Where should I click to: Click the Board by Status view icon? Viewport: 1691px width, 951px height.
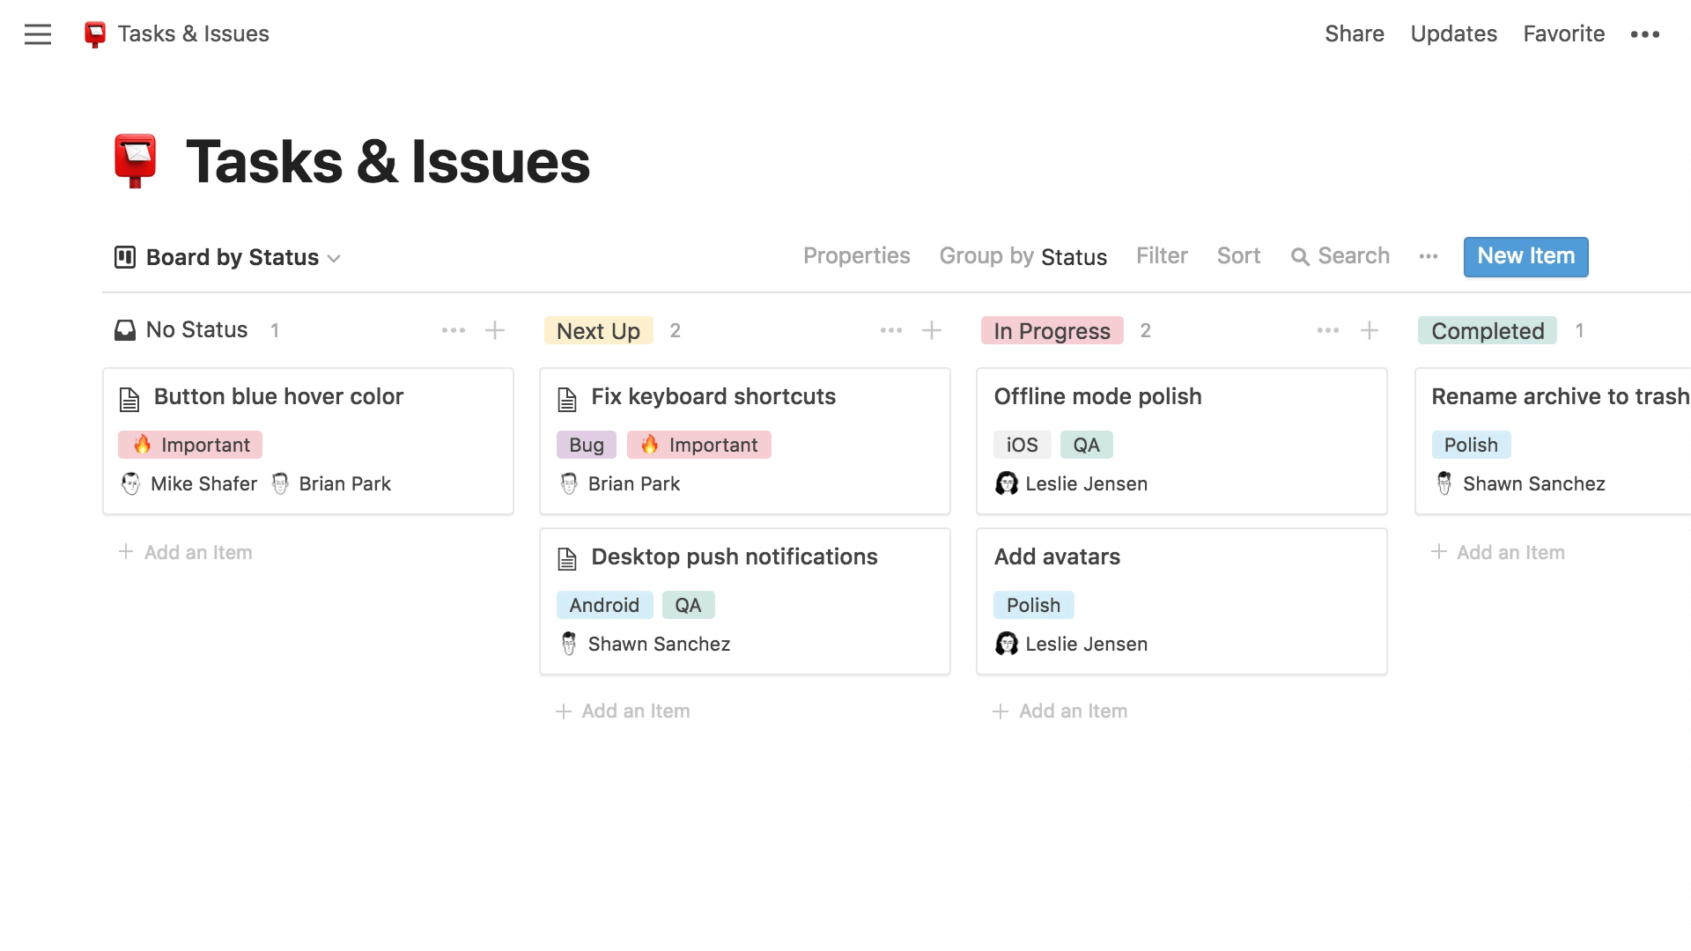[123, 256]
